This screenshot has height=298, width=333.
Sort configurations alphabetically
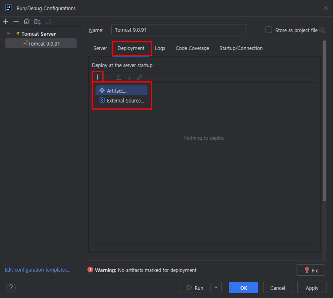pos(48,21)
